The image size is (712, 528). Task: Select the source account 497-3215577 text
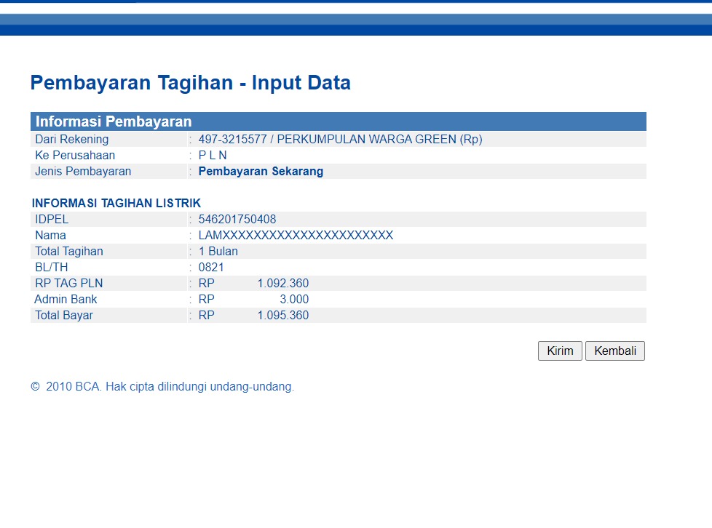point(232,140)
